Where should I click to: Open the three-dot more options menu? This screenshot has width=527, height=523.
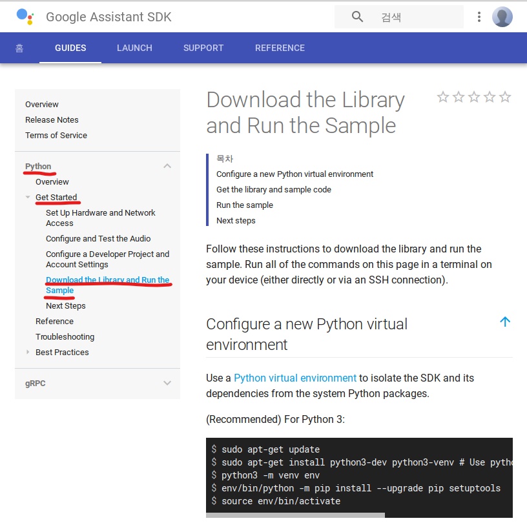[x=479, y=17]
